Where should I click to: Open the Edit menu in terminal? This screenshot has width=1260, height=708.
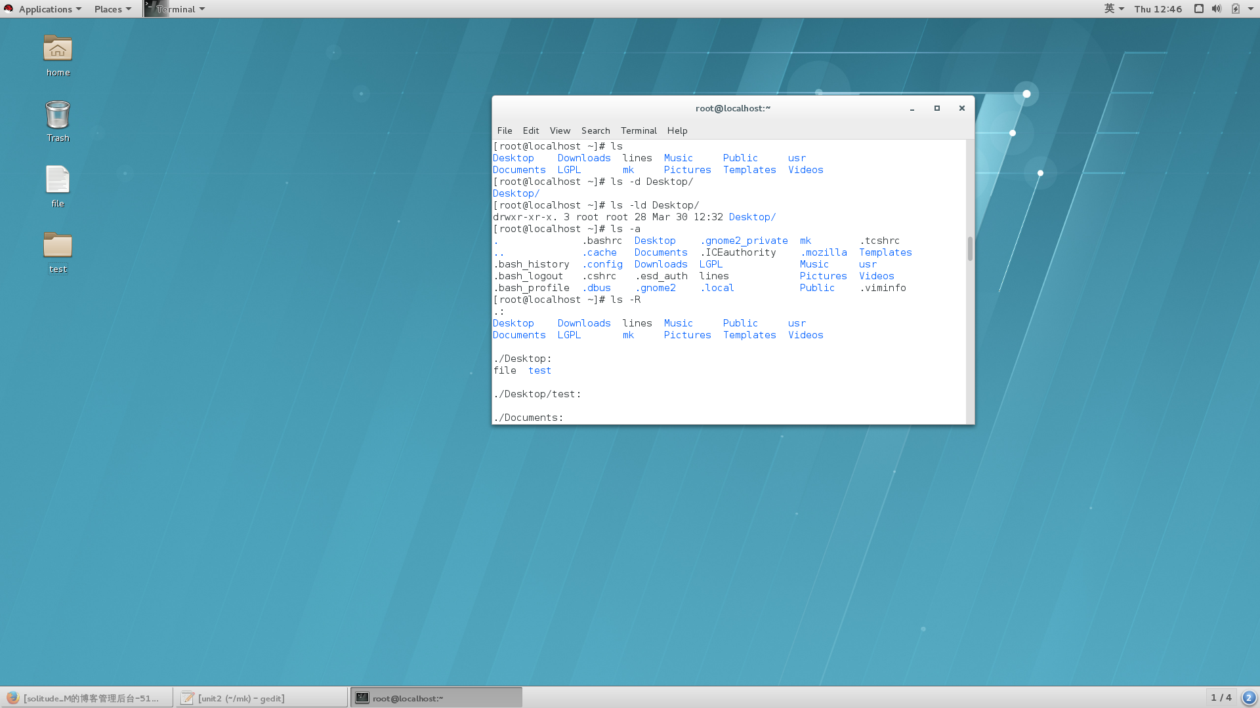coord(531,130)
